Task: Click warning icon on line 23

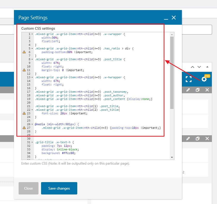Action: (24, 113)
